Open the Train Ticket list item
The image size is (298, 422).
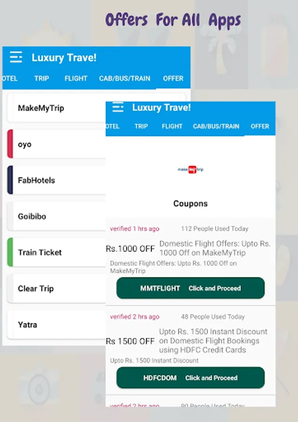coord(57,252)
